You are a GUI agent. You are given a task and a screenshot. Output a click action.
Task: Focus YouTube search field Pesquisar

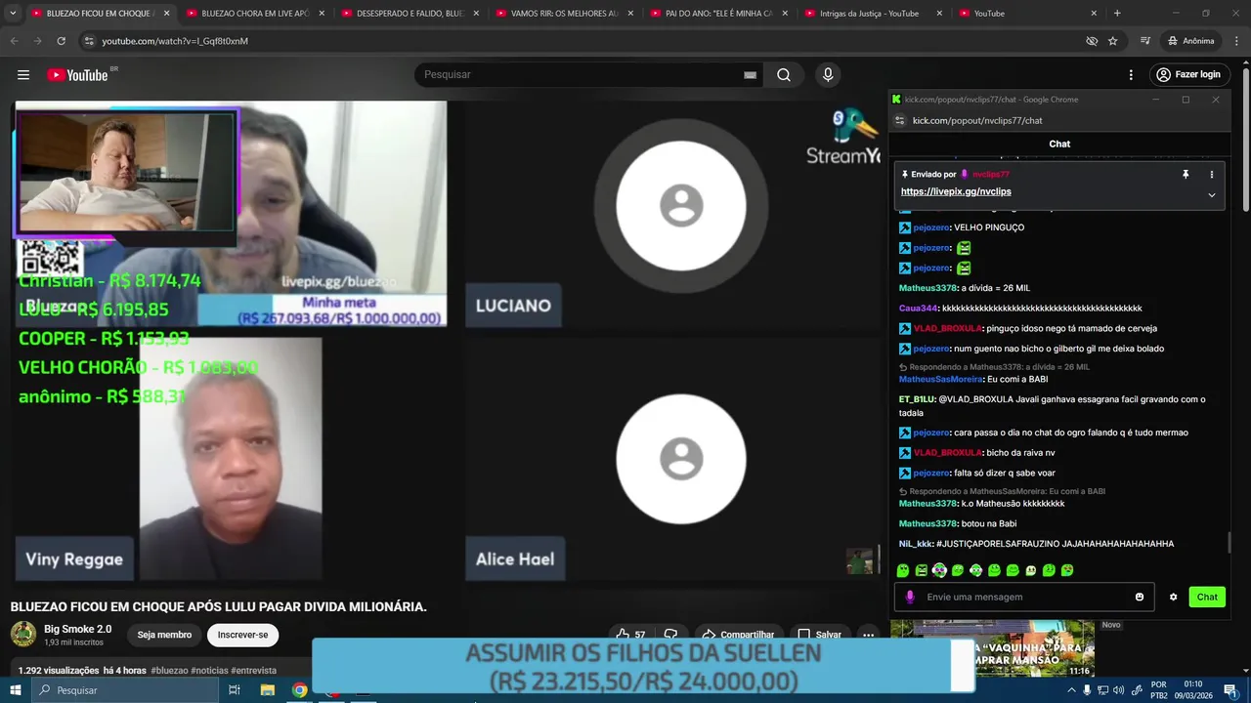tap(582, 75)
